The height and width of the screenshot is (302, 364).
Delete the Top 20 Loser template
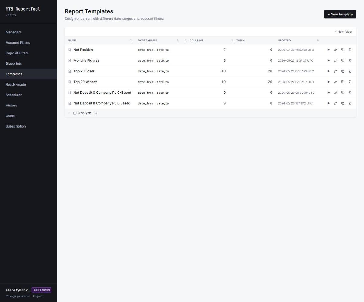point(350,71)
